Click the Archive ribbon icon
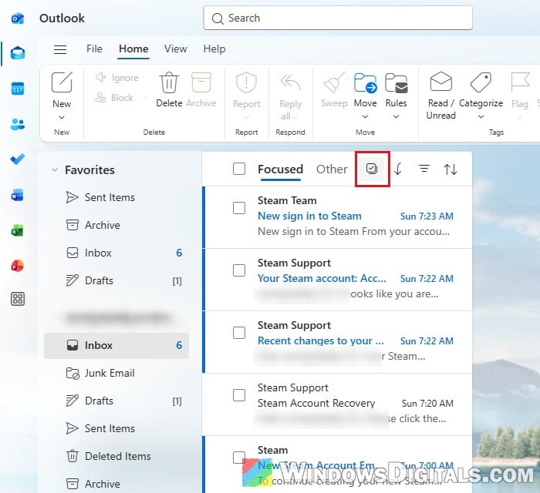Viewport: 540px width, 493px height. click(201, 82)
